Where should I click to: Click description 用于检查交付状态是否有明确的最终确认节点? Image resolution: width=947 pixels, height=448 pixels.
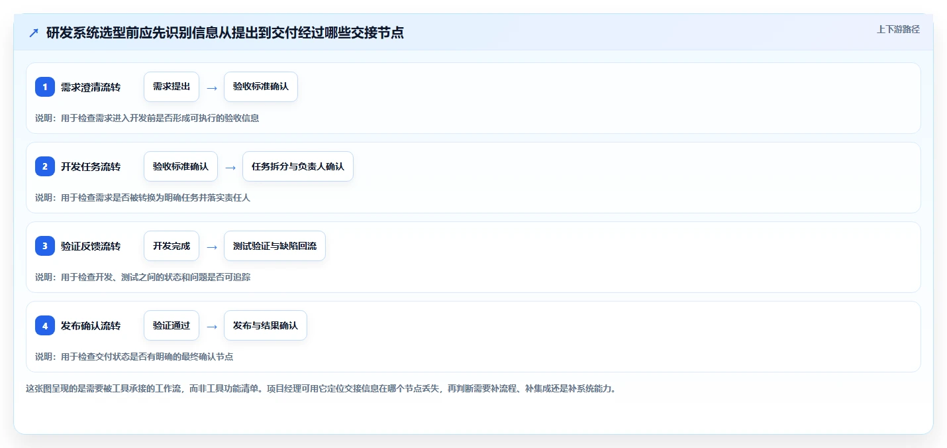pyautogui.click(x=147, y=357)
